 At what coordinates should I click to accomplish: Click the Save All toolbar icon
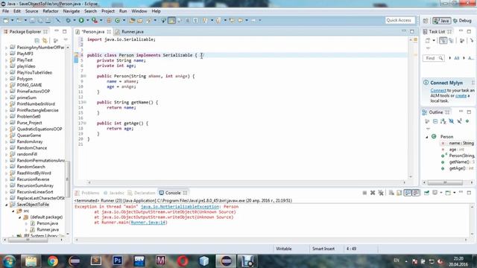point(40,20)
